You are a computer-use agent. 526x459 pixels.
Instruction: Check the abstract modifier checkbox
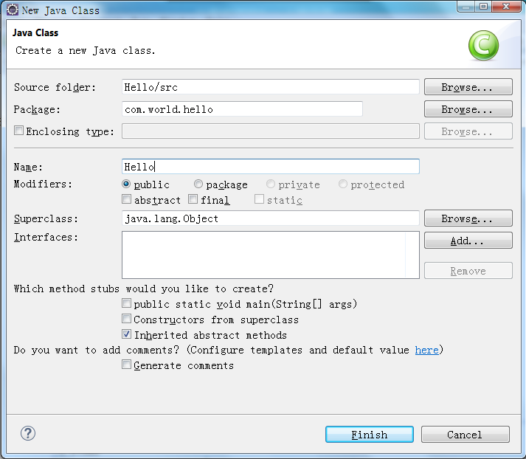126,199
